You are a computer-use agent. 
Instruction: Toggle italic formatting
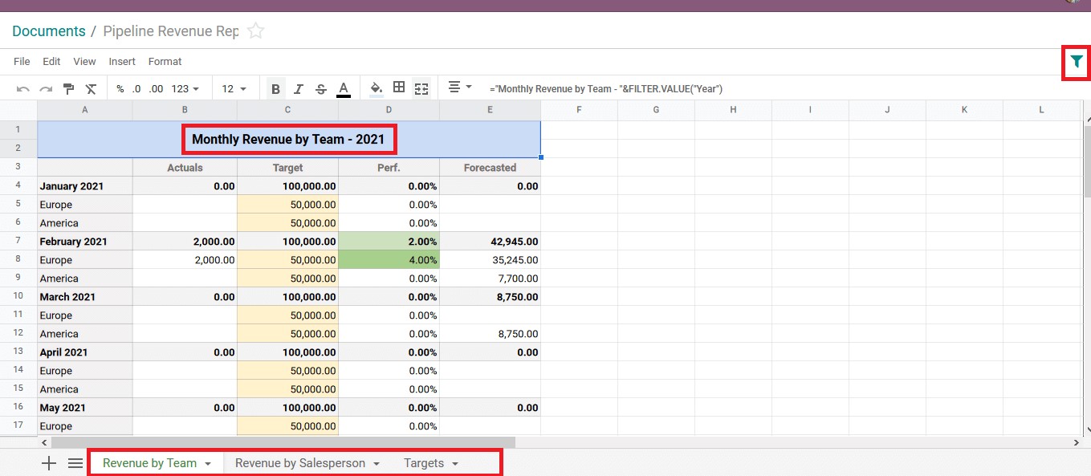coord(299,89)
